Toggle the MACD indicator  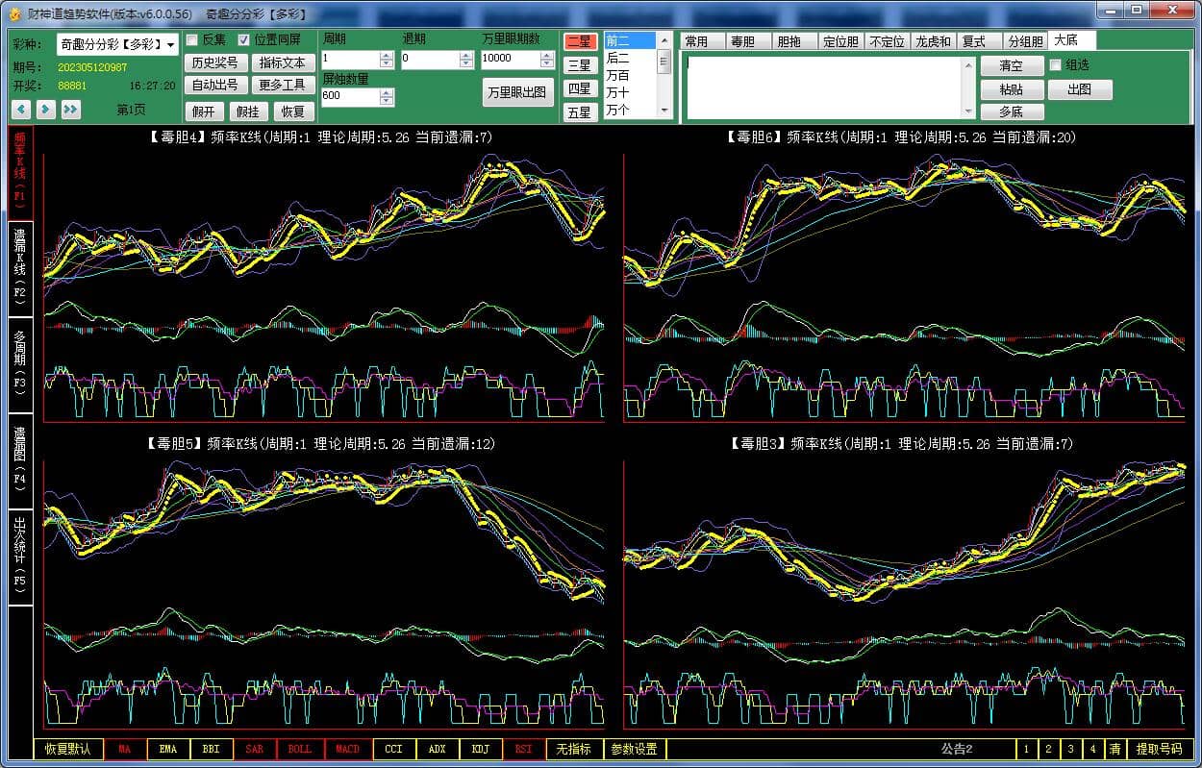347,749
